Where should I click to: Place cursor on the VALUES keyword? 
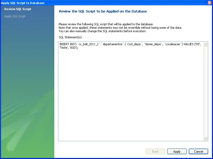coord(189,44)
